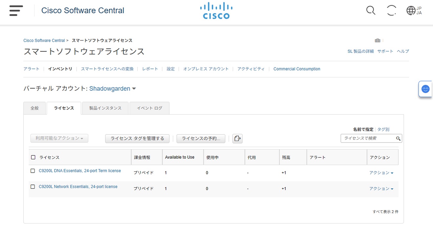433x232 pixels.
Task: Select the ライセンス tab
Action: 64,108
